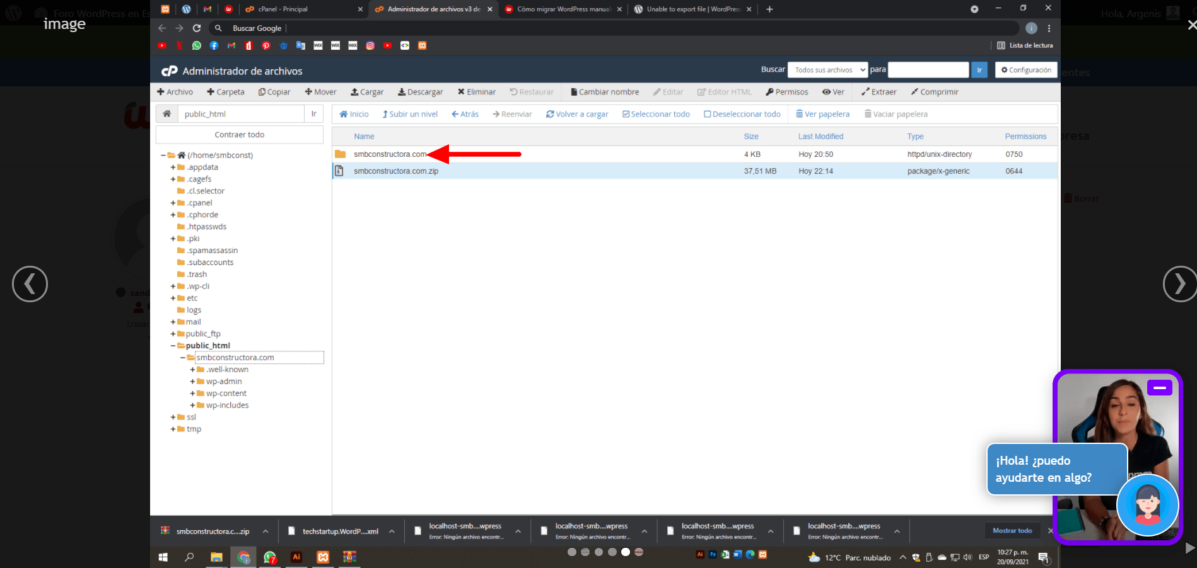
Task: Click the zip file icon in the list
Action: [339, 171]
